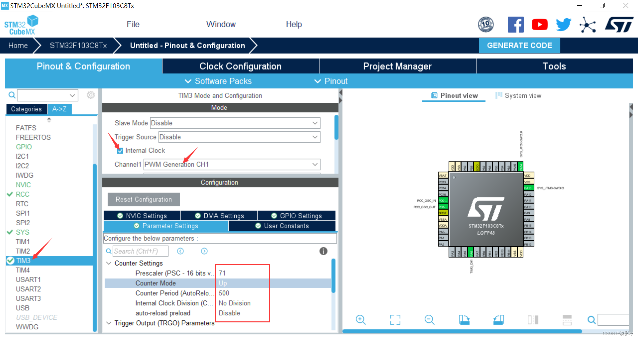Screen dimensions: 638x339
Task: Open User Constants tab
Action: point(282,226)
